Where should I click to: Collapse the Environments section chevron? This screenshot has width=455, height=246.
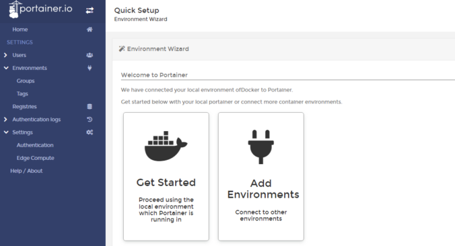click(x=6, y=68)
